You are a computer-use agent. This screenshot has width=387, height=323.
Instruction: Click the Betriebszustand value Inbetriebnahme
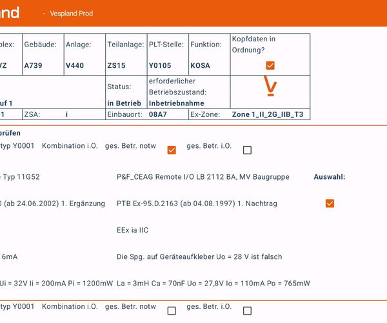click(176, 103)
